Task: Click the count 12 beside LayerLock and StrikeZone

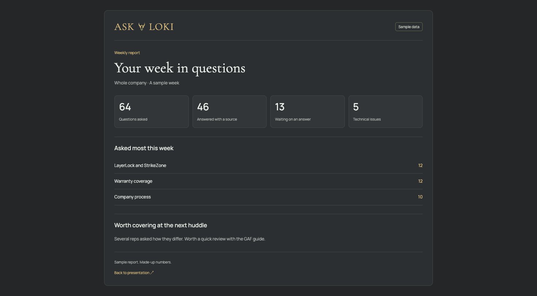Action: 420,166
